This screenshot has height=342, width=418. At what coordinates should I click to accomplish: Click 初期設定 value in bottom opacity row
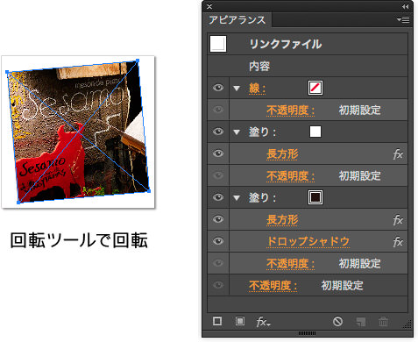point(342,285)
